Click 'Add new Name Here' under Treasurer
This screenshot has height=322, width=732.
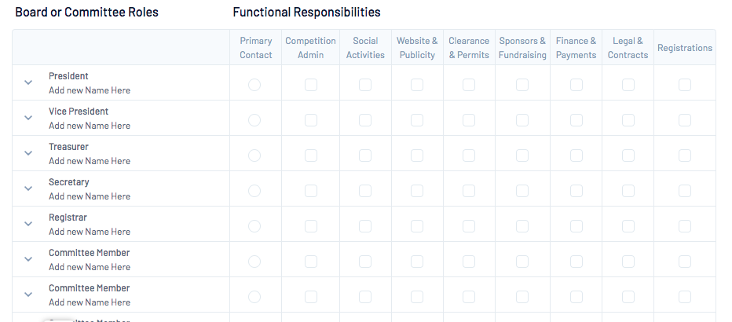click(x=90, y=161)
